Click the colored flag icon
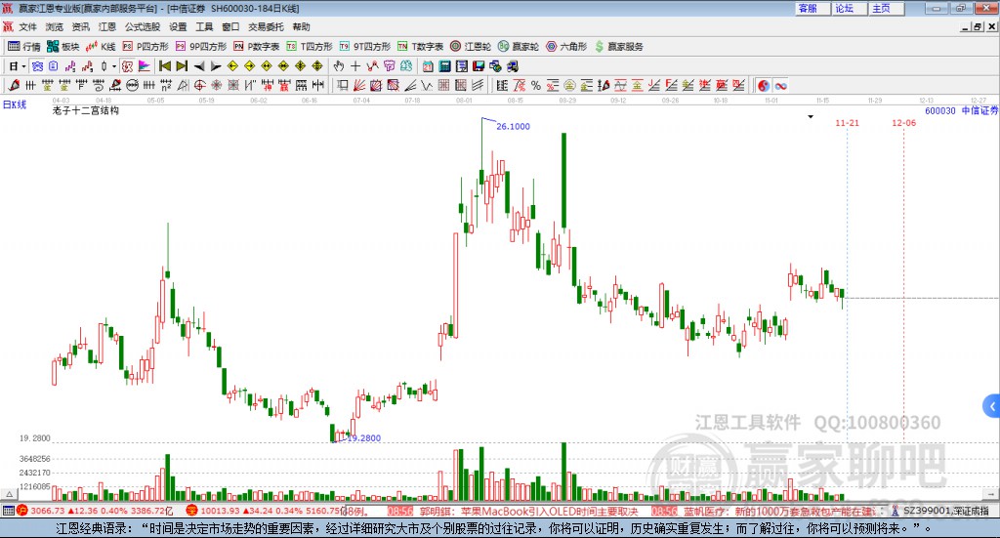Screen dimensions: 1000x538 pos(145,66)
